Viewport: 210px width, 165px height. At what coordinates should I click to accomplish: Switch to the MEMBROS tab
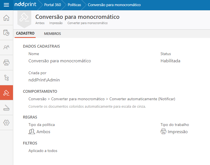click(x=53, y=34)
